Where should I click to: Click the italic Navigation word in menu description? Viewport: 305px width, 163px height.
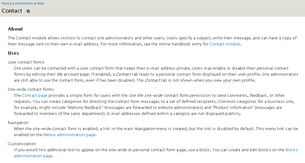click(x=145, y=129)
